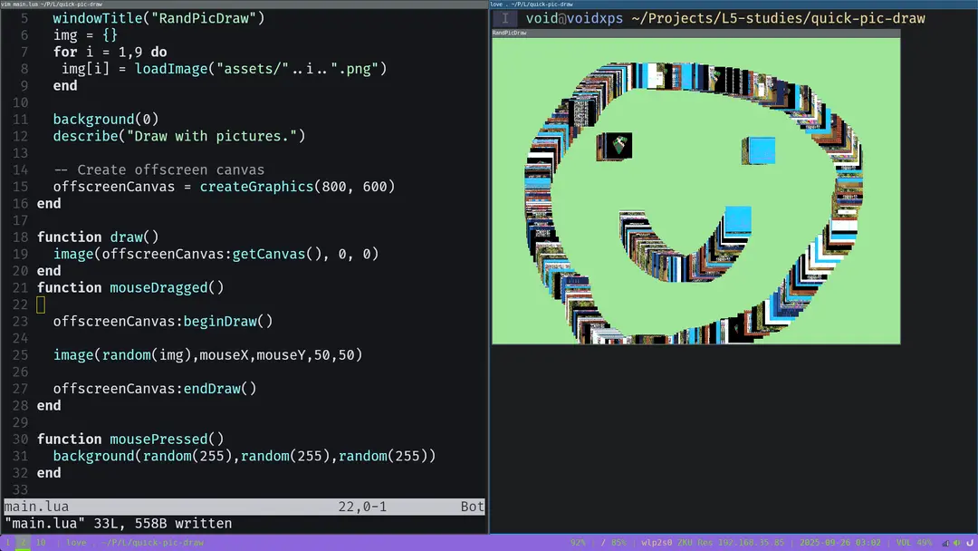Click the vim cursor on line 22
This screenshot has height=551, width=978.
pos(41,304)
